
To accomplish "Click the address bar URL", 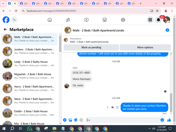I will pyautogui.click(x=51, y=11).
